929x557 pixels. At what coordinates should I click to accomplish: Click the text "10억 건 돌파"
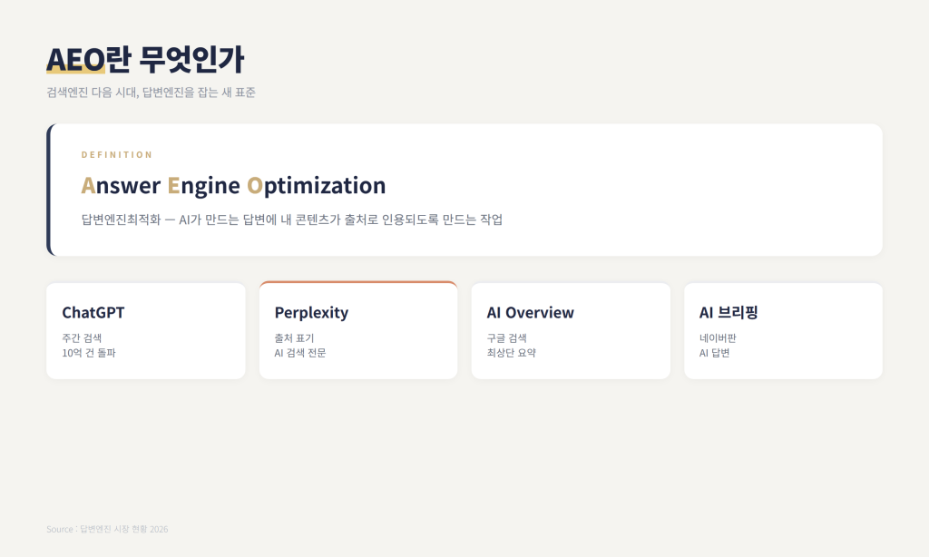click(x=89, y=353)
